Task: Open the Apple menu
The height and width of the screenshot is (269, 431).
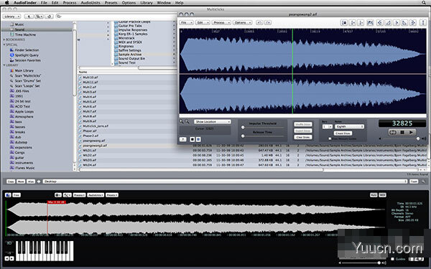Action: coord(7,2)
